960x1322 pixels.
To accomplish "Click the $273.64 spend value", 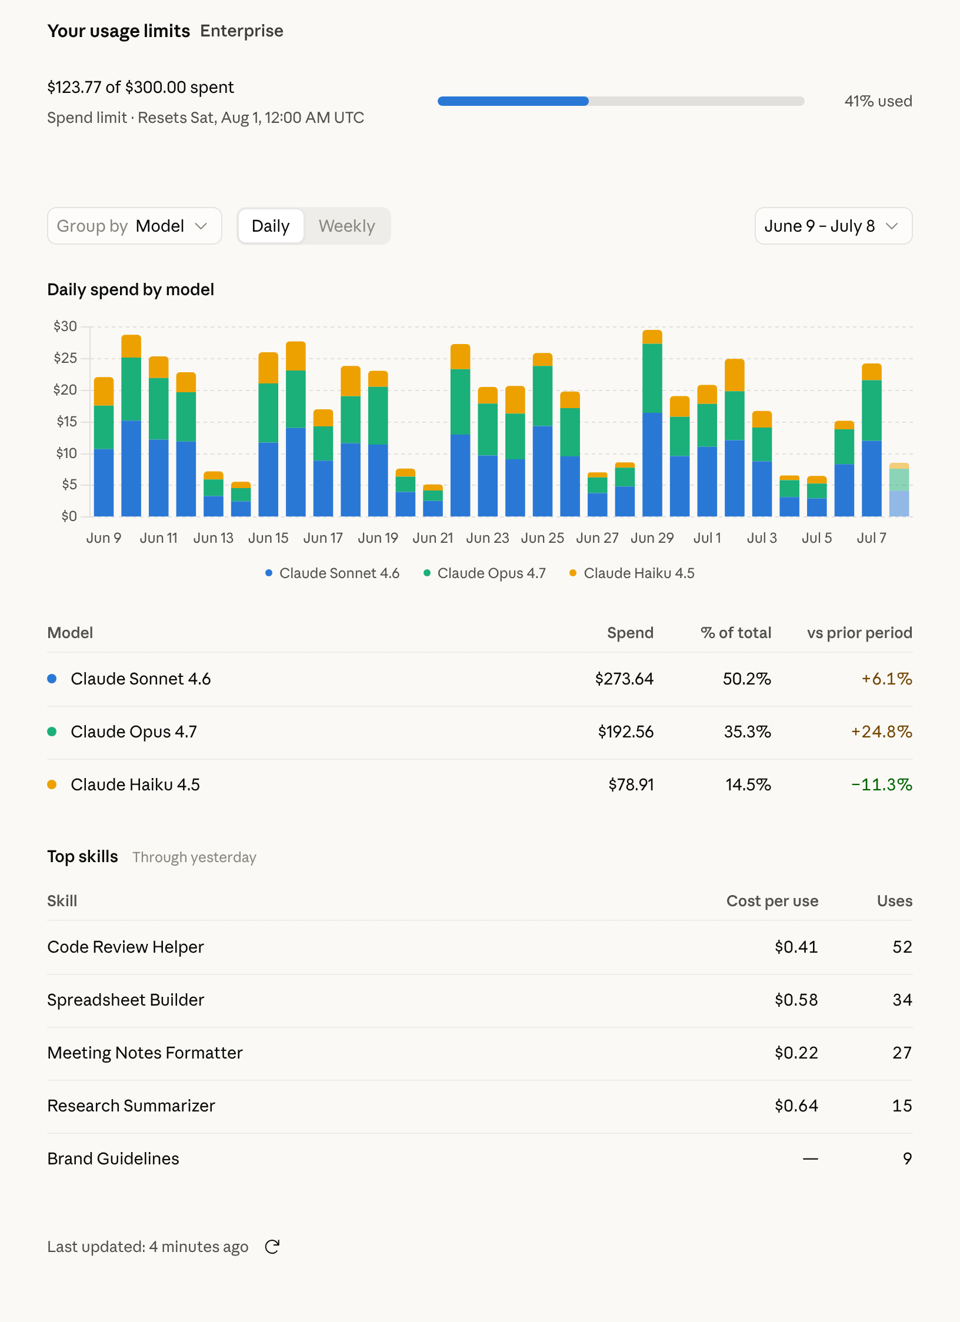I will coord(624,679).
